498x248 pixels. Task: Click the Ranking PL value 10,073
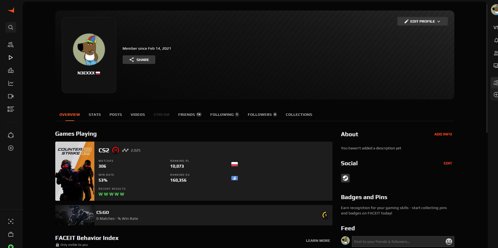[177, 166]
